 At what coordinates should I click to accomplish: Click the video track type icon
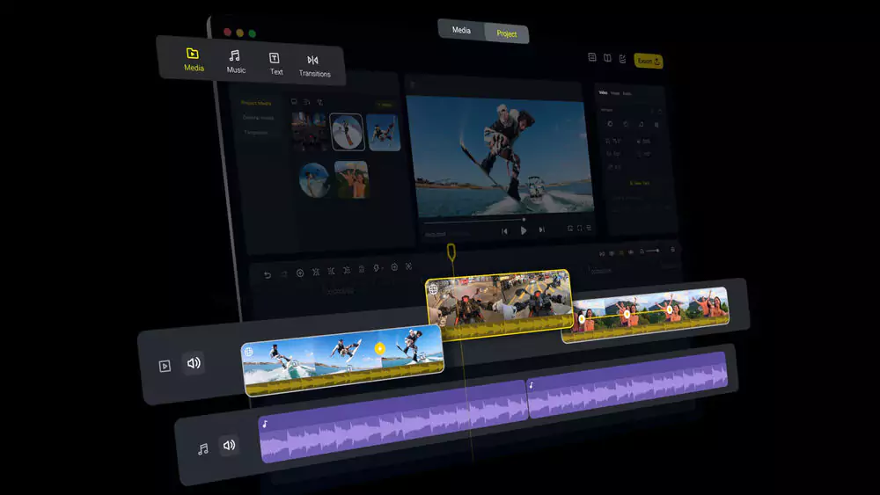pyautogui.click(x=165, y=366)
